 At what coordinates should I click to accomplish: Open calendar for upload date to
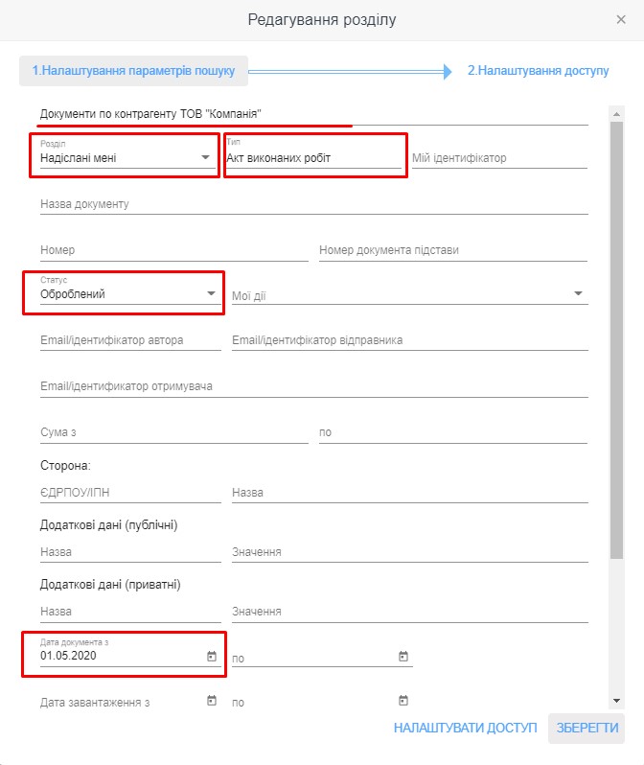[x=403, y=701]
